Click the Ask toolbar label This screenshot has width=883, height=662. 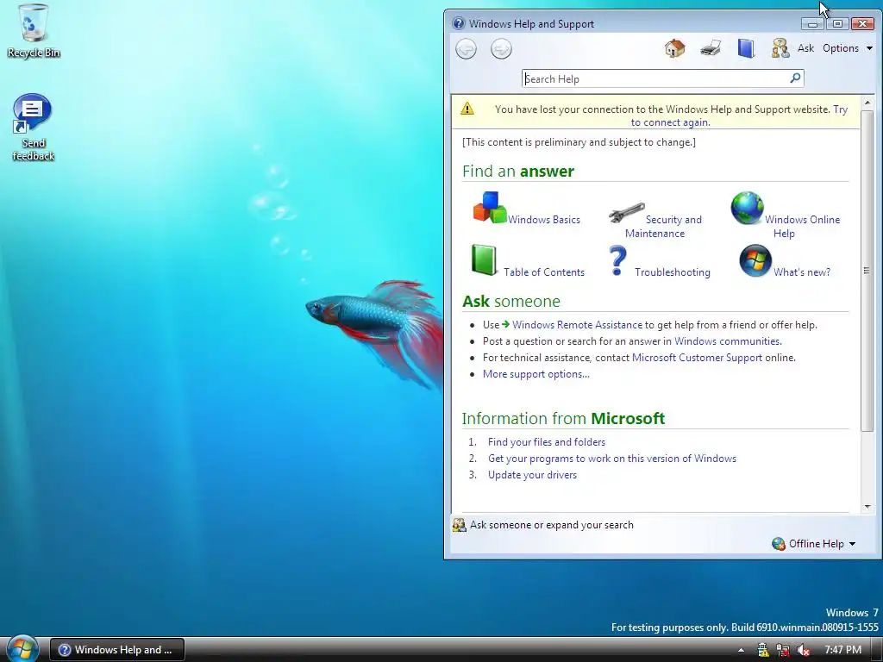click(805, 48)
